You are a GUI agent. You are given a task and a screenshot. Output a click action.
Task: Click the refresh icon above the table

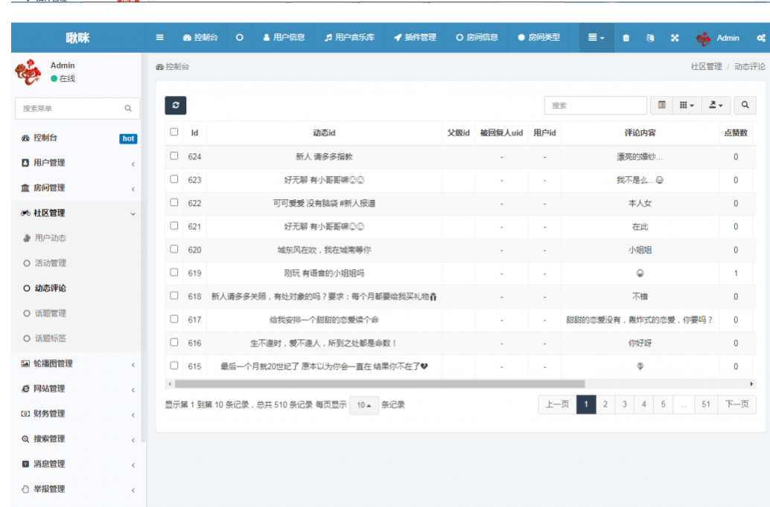tap(176, 106)
